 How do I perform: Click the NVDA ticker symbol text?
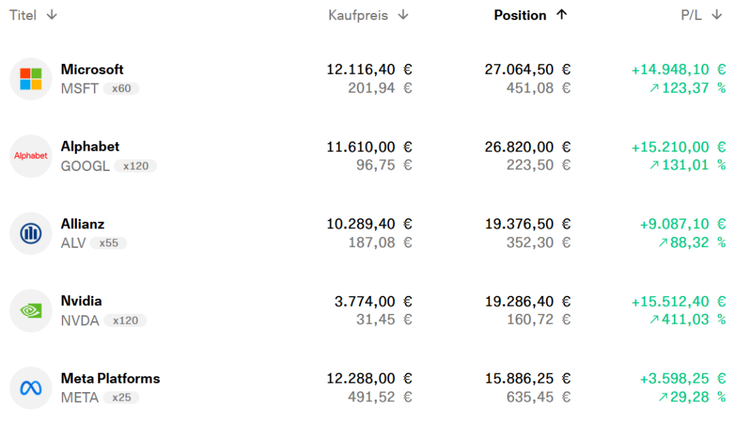80,320
